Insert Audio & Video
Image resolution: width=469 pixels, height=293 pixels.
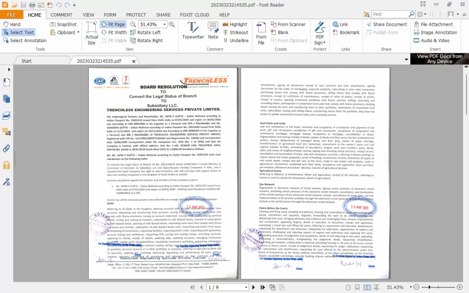coord(431,40)
